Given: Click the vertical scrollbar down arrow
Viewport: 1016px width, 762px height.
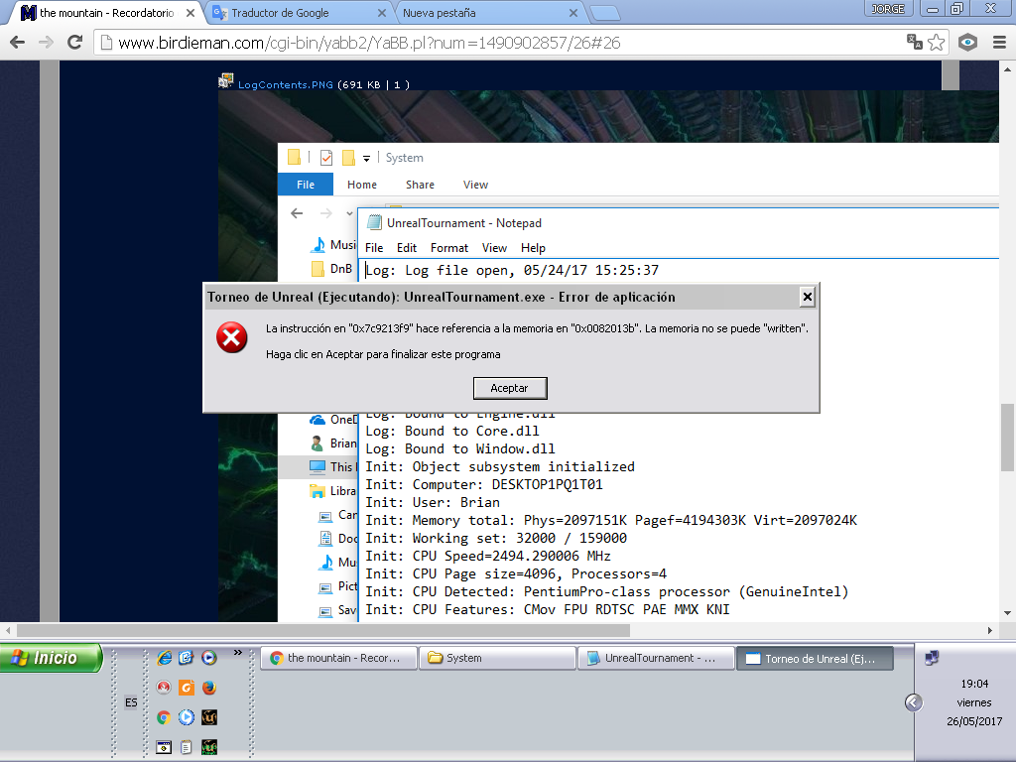Looking at the screenshot, I should pos(1007,613).
